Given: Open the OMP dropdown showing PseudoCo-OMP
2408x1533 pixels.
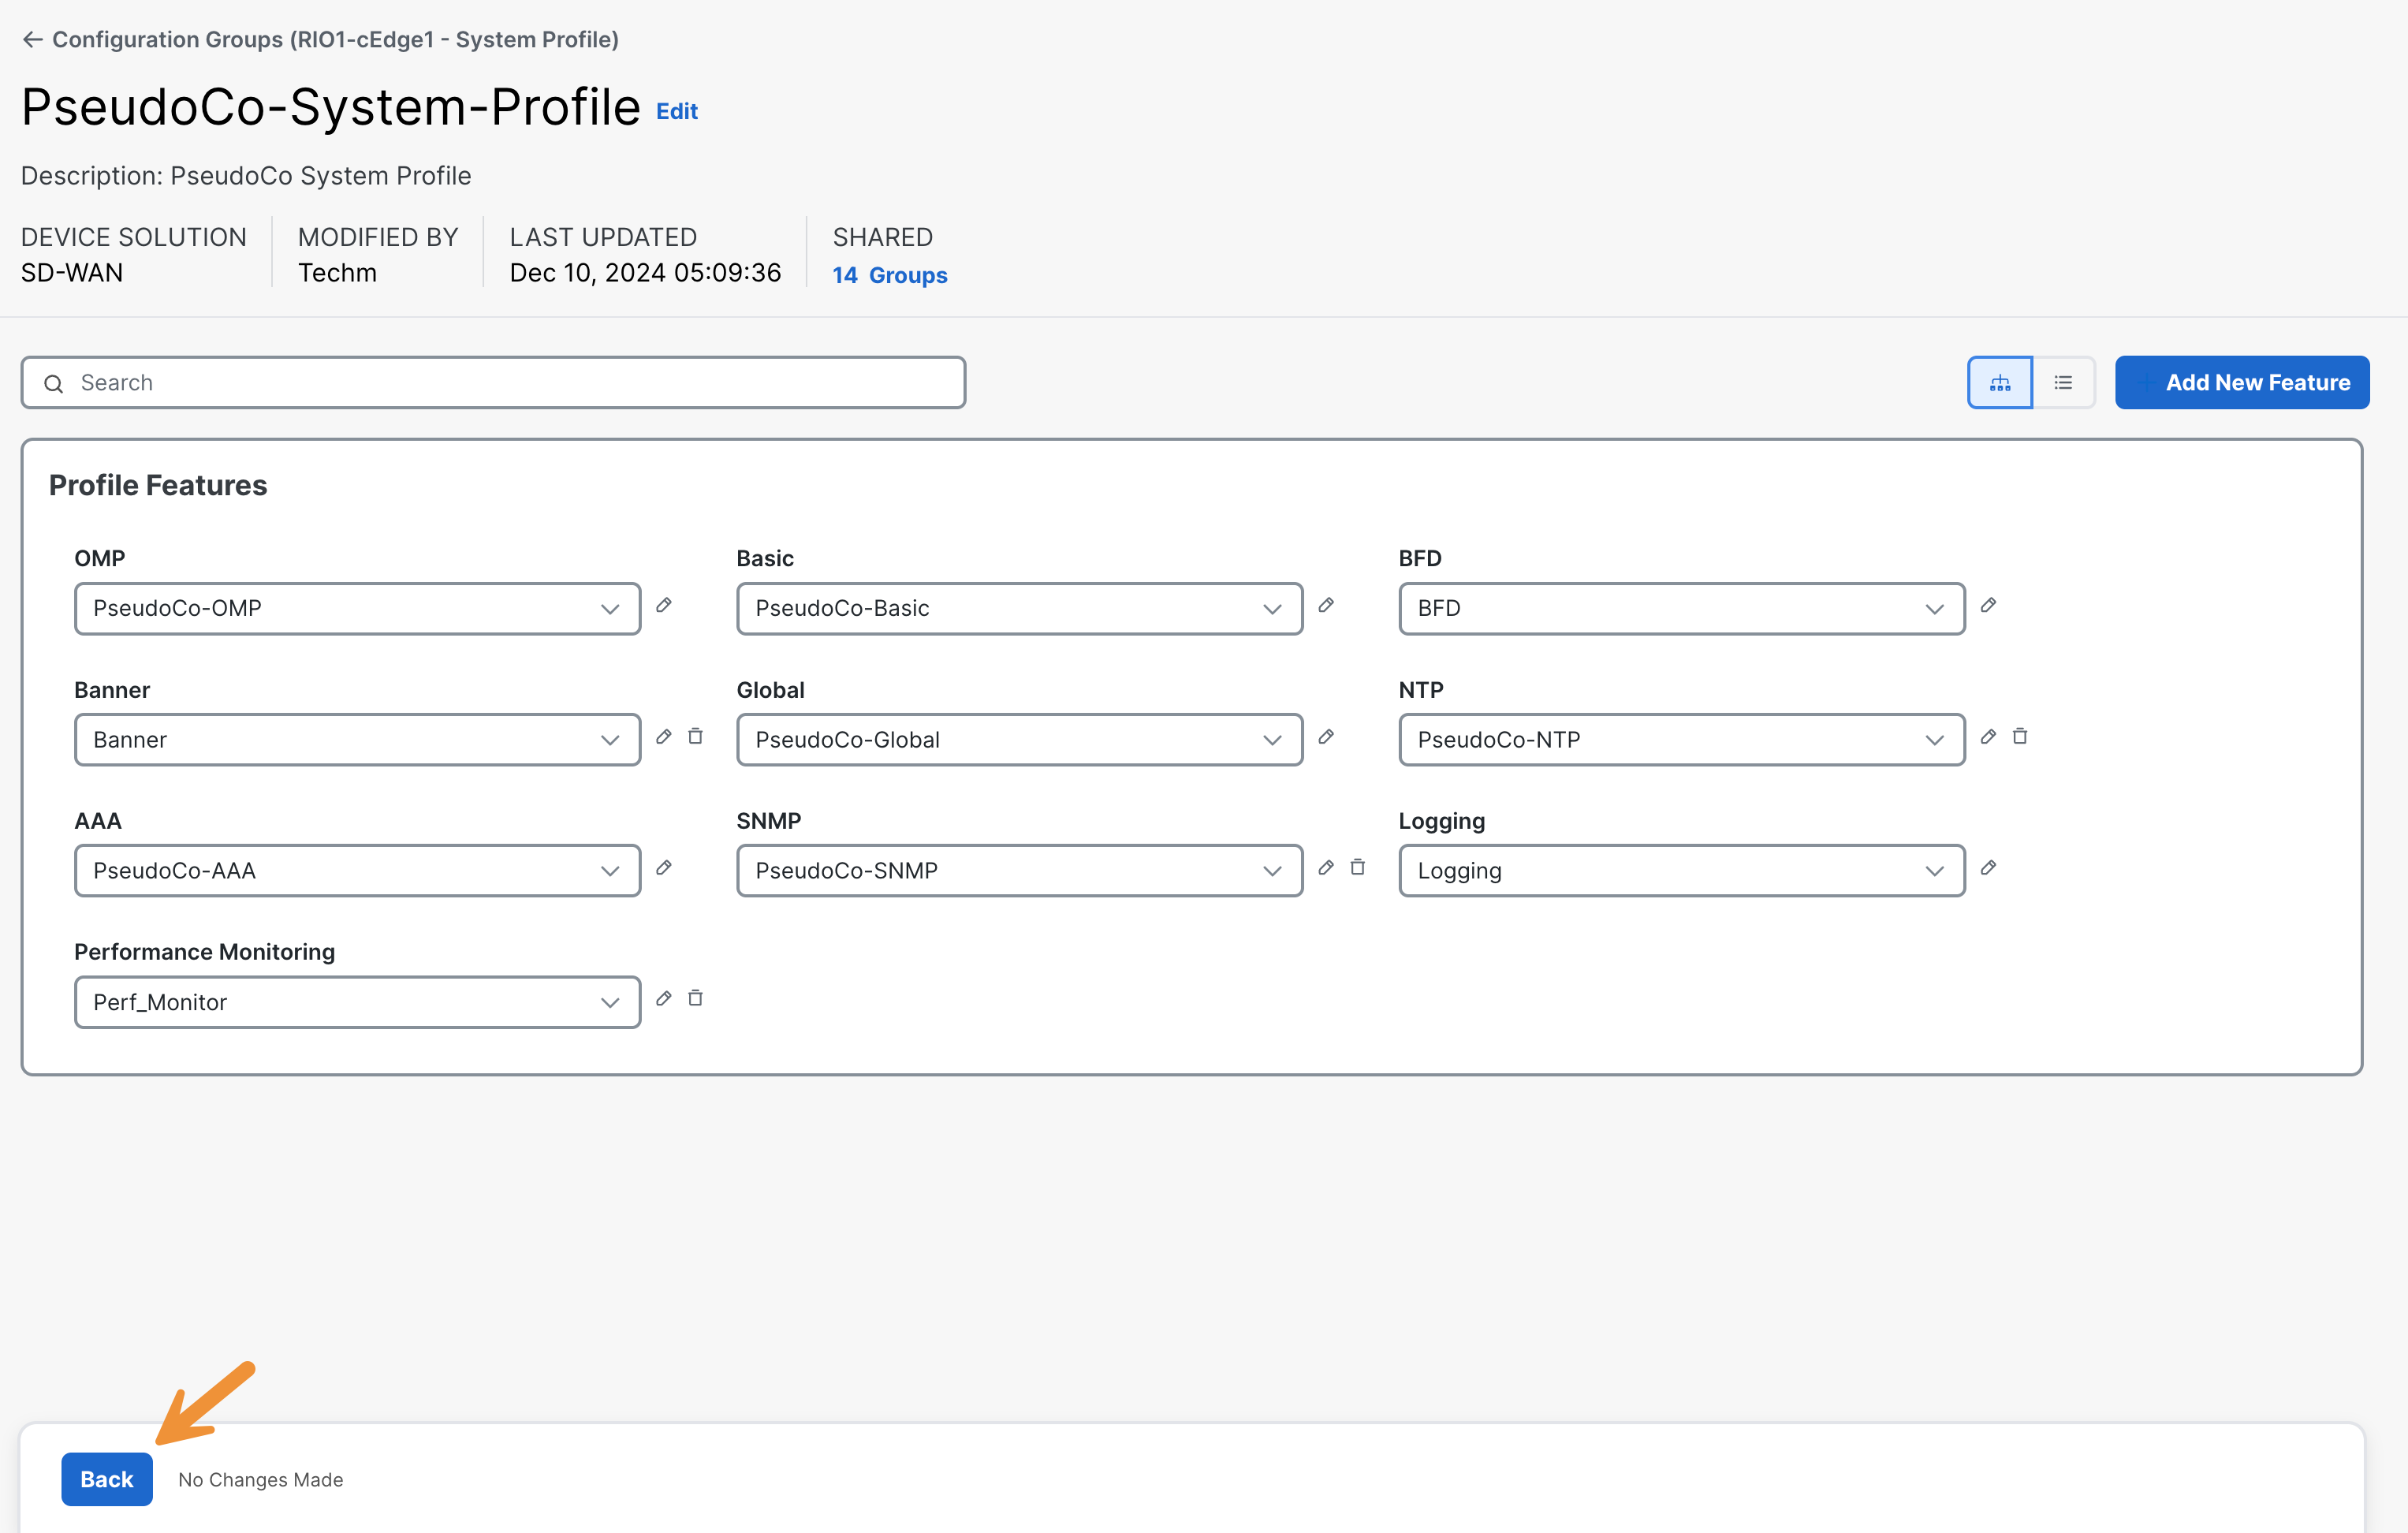Looking at the screenshot, I should pyautogui.click(x=357, y=609).
